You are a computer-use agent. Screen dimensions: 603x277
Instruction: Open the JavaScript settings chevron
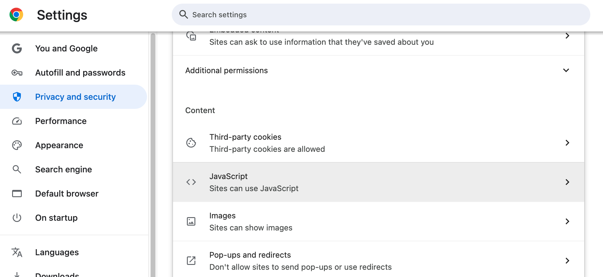click(x=567, y=182)
